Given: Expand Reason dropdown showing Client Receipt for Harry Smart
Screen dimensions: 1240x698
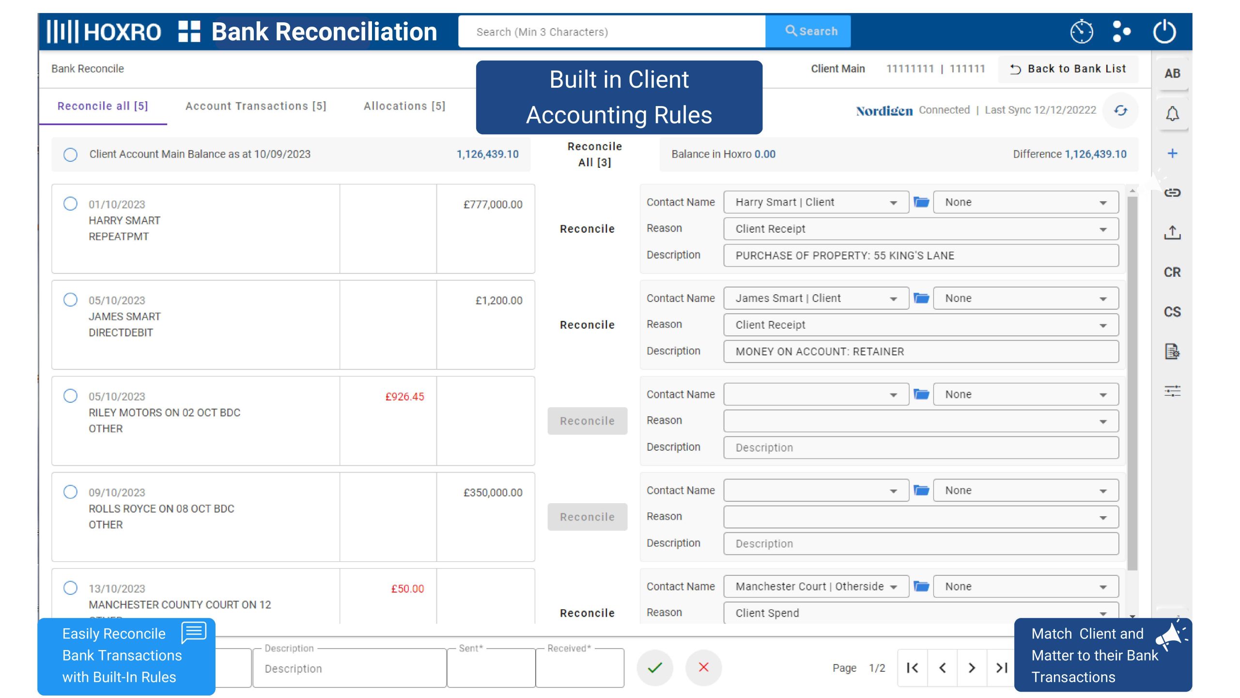Looking at the screenshot, I should pyautogui.click(x=920, y=229).
